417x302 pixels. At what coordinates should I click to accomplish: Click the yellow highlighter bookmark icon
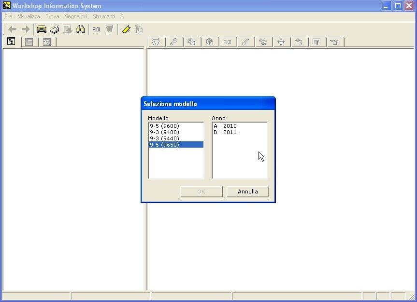click(126, 29)
